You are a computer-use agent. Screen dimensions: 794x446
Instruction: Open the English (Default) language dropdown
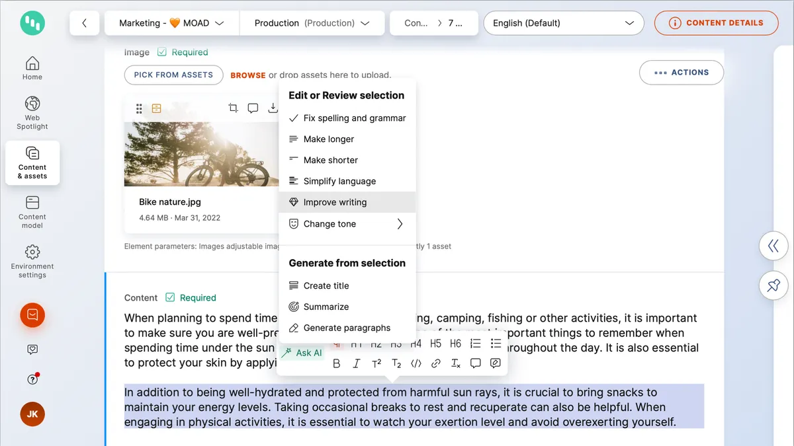(x=564, y=23)
